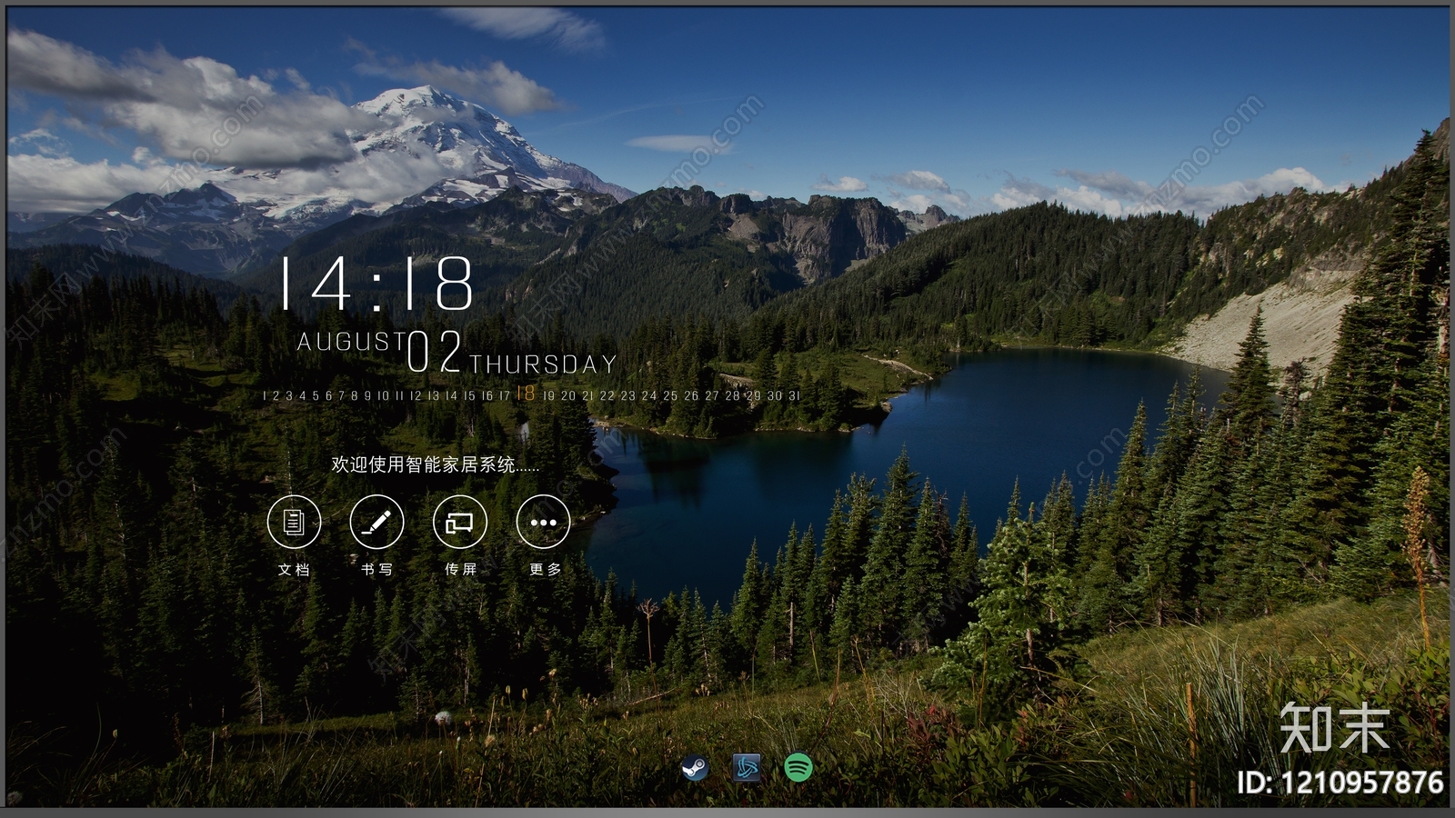Click day 10 in the calendar strip
Image resolution: width=1455 pixels, height=818 pixels.
click(383, 396)
